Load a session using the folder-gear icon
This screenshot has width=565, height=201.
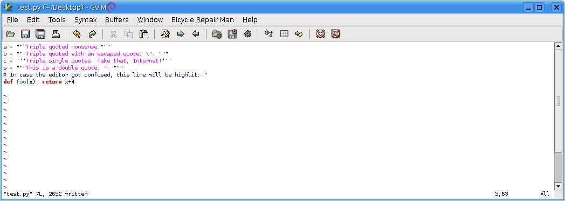coord(217,34)
